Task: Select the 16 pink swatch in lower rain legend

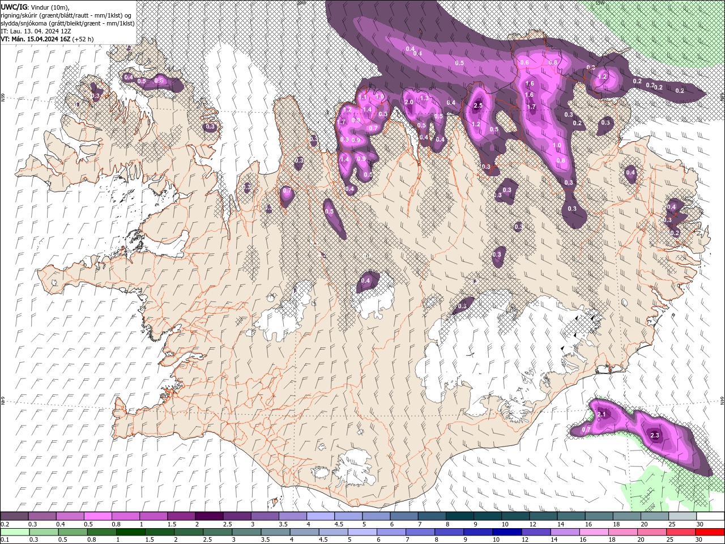Action: (594, 532)
